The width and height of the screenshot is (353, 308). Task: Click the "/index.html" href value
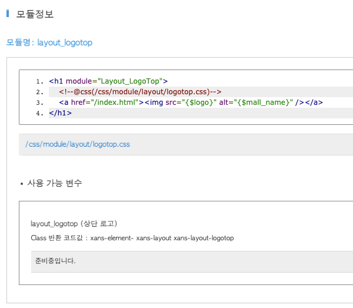pos(115,102)
